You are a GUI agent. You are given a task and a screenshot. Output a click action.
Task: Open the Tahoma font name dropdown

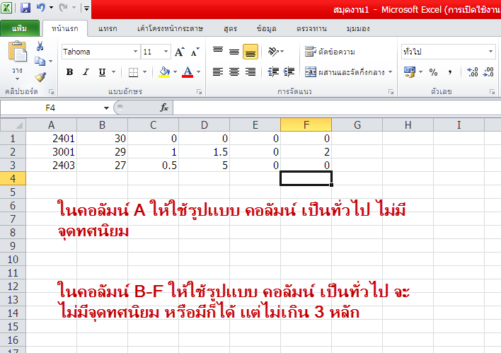pyautogui.click(x=134, y=52)
